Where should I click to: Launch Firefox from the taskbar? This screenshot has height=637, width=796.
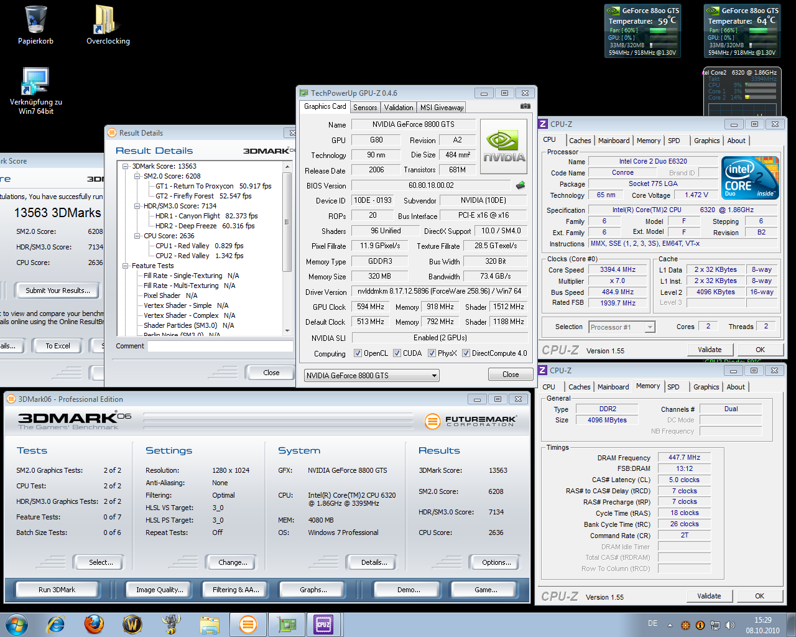click(x=94, y=624)
